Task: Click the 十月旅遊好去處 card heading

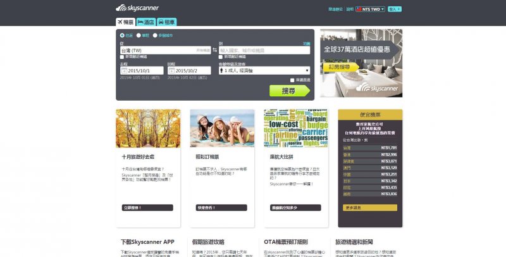Action: click(x=138, y=157)
